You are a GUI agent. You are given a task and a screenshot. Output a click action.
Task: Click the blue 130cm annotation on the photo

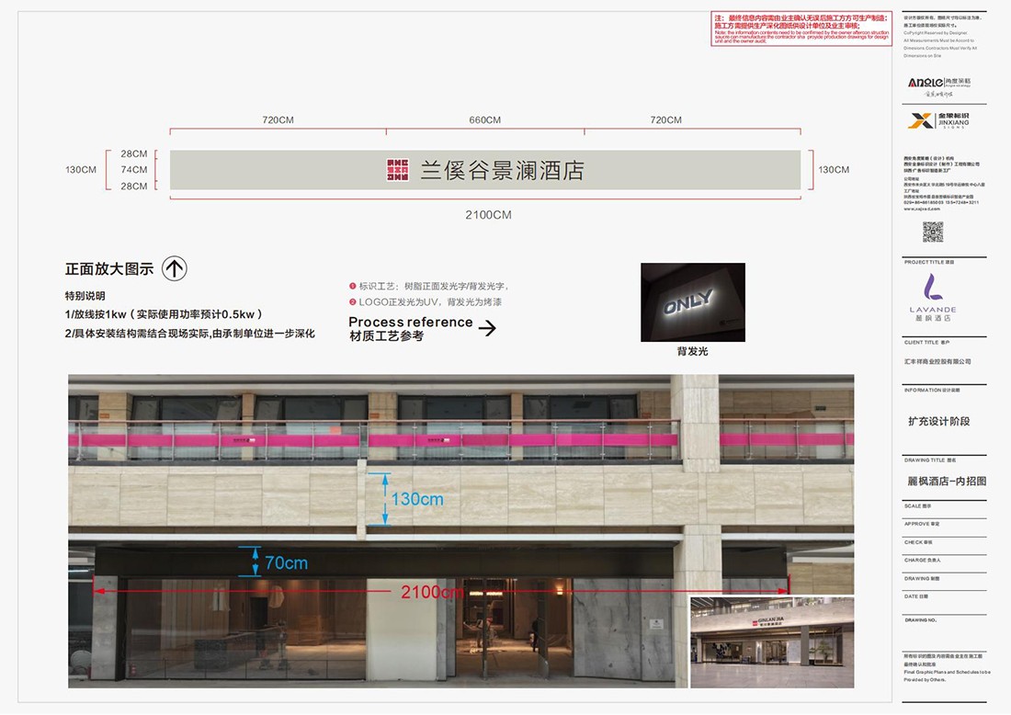417,499
